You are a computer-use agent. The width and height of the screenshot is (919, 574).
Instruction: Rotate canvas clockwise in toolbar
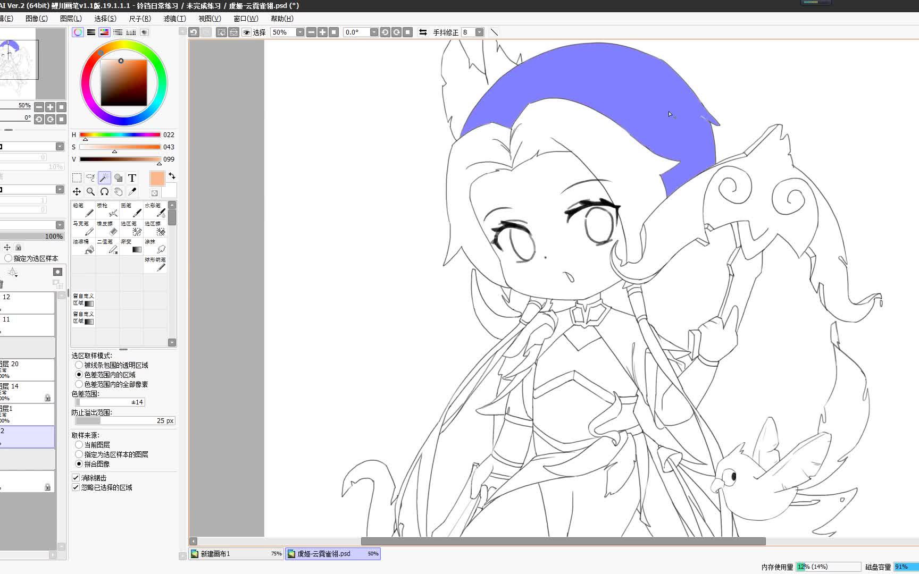pos(396,32)
